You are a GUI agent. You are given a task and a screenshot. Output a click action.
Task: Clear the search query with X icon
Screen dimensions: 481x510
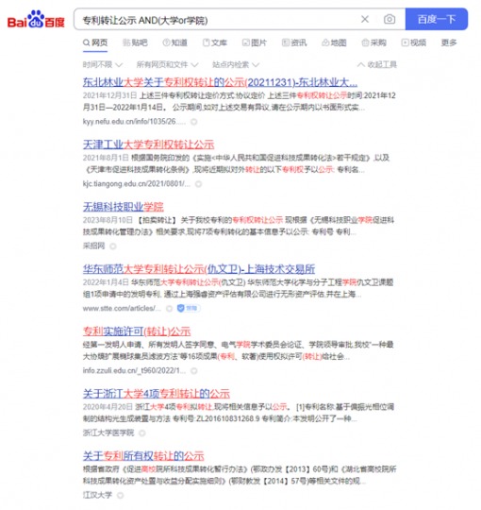tap(365, 19)
